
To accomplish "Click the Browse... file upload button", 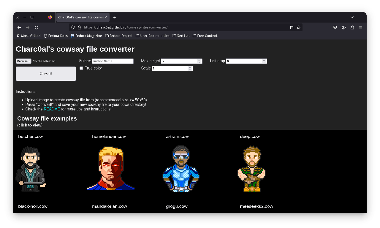I will click(23, 61).
